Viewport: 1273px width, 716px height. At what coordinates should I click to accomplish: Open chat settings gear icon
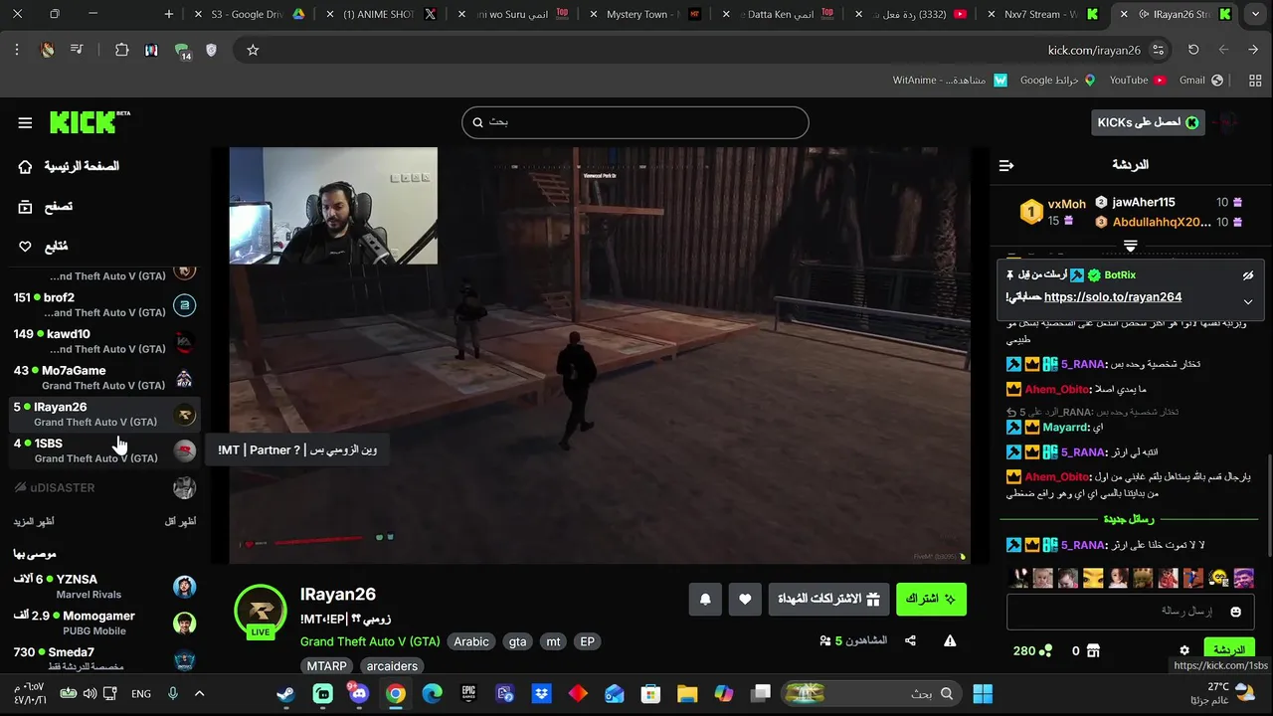(1184, 650)
